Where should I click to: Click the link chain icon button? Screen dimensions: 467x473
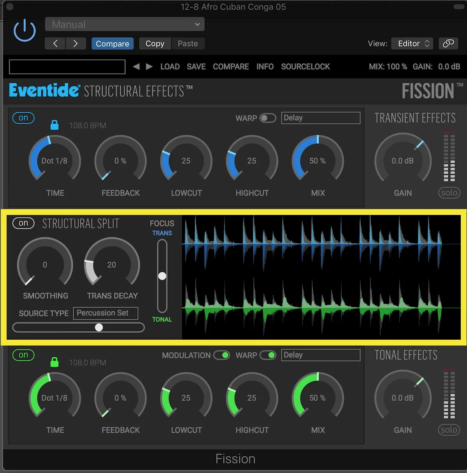448,44
